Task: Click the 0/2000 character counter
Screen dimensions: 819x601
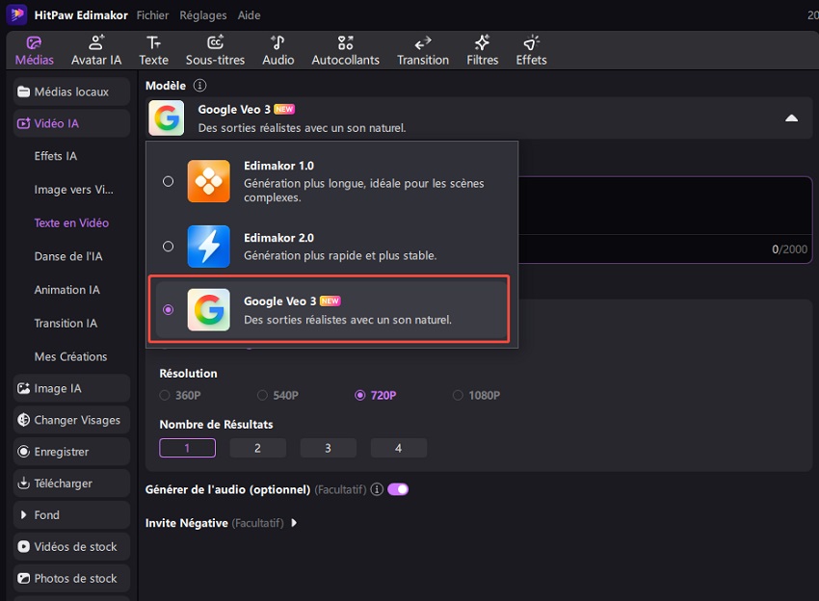Action: [789, 249]
